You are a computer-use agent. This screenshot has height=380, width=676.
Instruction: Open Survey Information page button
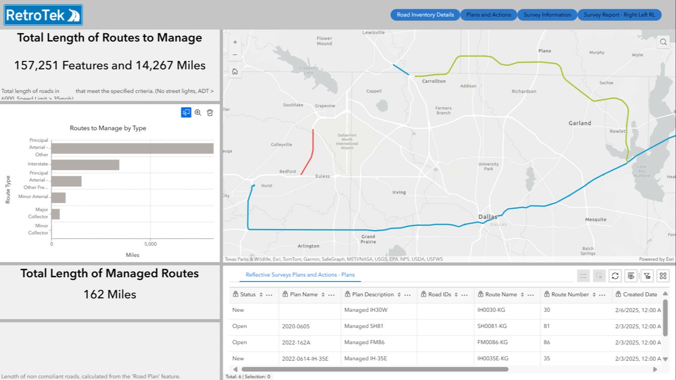click(x=547, y=15)
